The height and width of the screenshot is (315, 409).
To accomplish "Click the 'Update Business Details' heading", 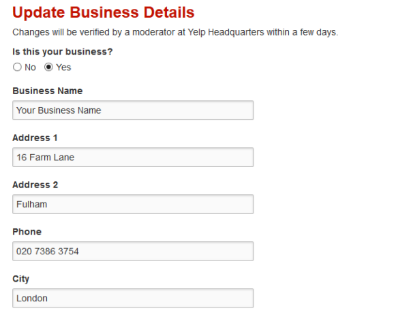I will [x=104, y=12].
